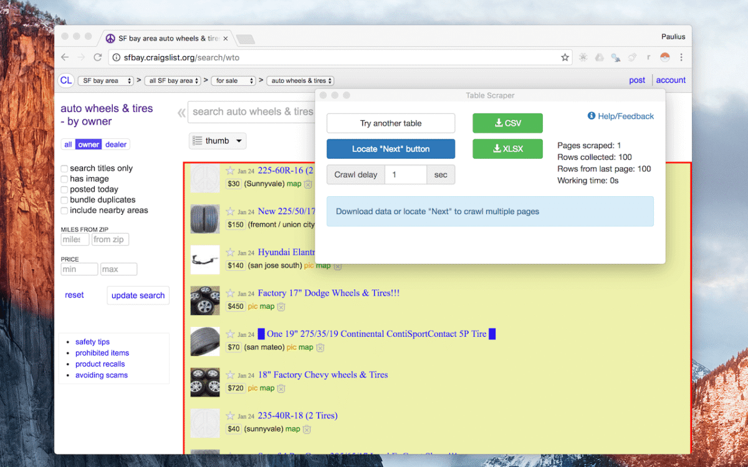
Task: Enable the 'has image' filter
Action: click(x=64, y=179)
